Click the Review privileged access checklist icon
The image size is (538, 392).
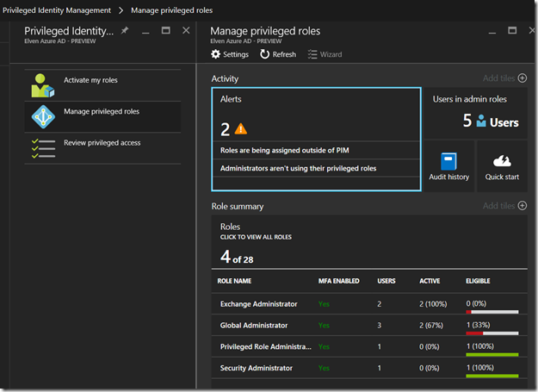tap(42, 147)
